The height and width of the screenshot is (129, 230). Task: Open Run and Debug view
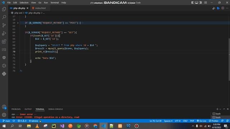point(4,33)
